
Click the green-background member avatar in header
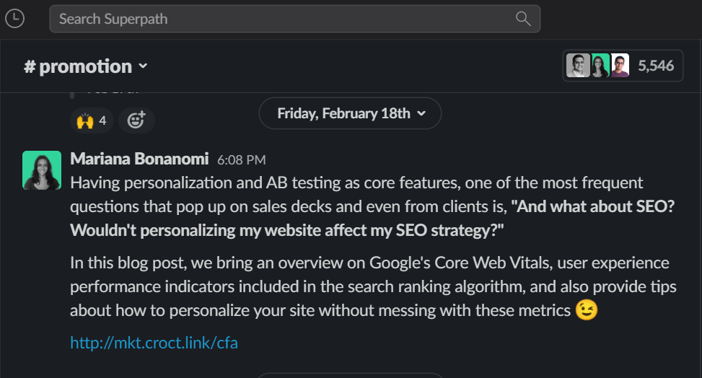[600, 66]
